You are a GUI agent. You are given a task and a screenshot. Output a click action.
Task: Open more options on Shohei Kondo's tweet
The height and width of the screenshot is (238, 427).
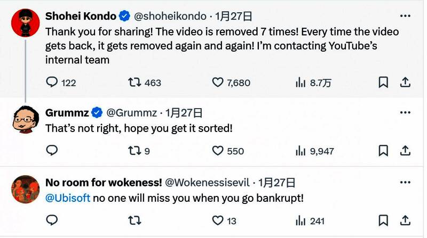(x=405, y=16)
